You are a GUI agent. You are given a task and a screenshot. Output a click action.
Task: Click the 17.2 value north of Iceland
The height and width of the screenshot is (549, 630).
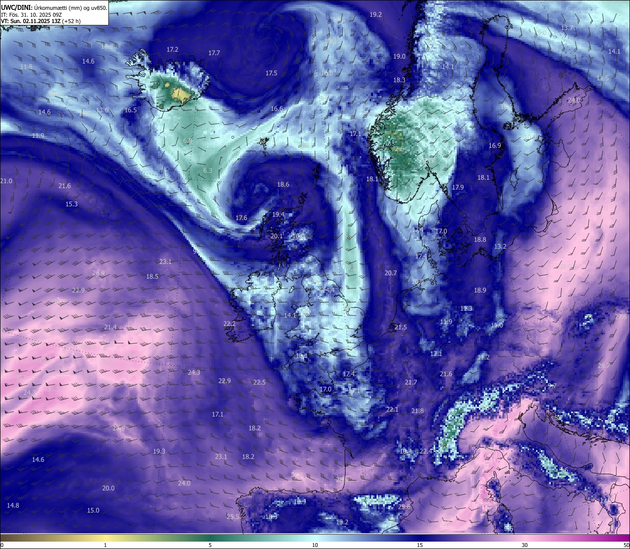[x=172, y=50]
